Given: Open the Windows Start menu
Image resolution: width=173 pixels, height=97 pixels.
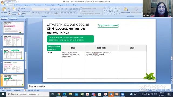Looking at the screenshot, I should 3,94.
